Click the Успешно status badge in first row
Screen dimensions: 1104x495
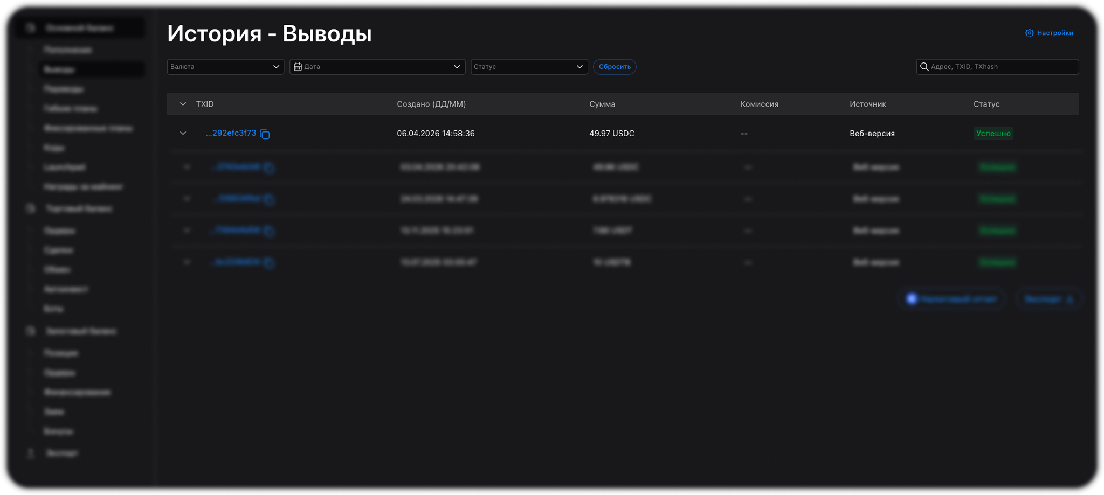pyautogui.click(x=993, y=134)
